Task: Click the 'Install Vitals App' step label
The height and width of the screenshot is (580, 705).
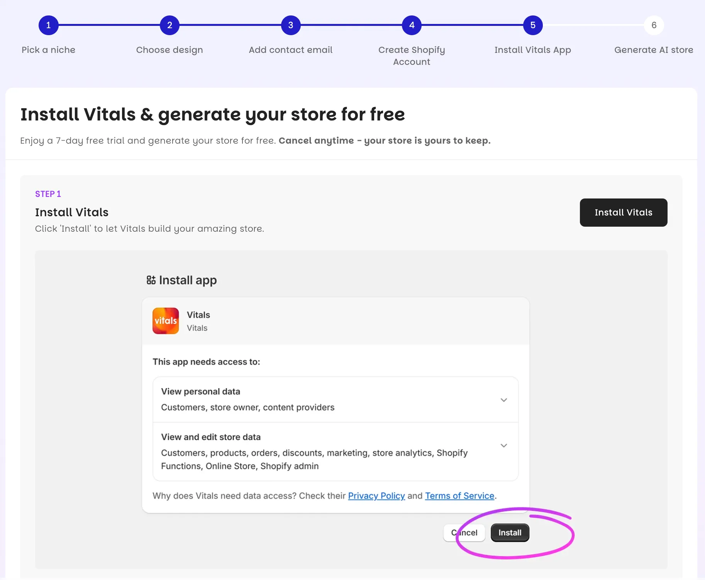Action: coord(533,50)
